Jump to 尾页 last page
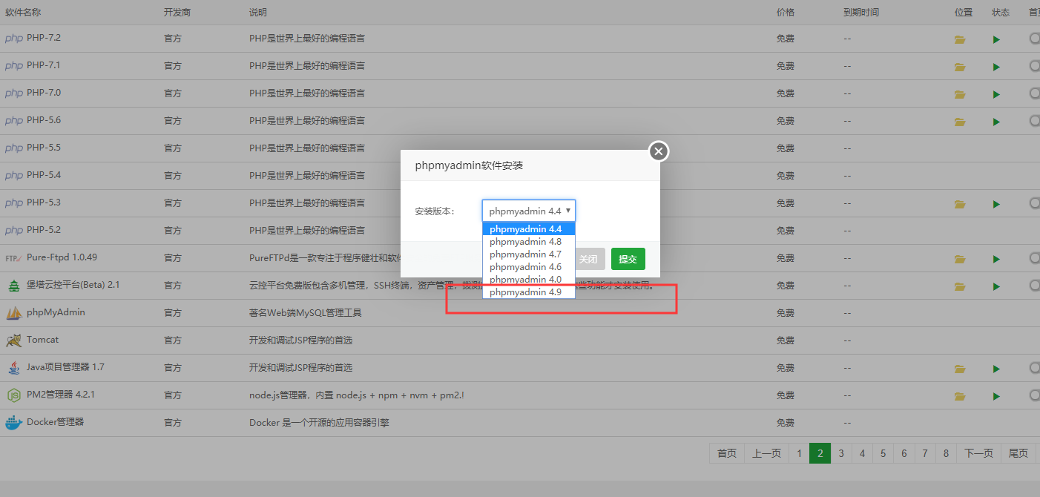 click(x=1018, y=453)
